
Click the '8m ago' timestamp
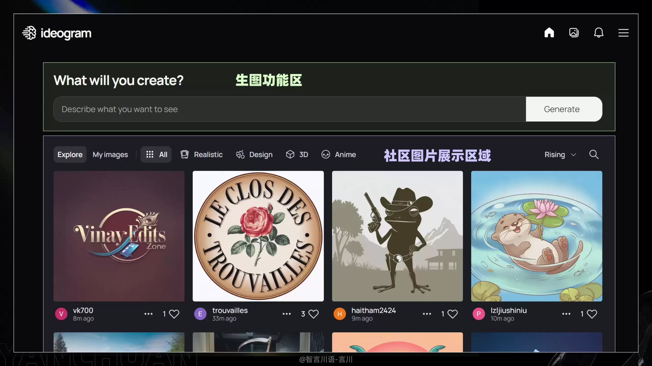pos(83,318)
